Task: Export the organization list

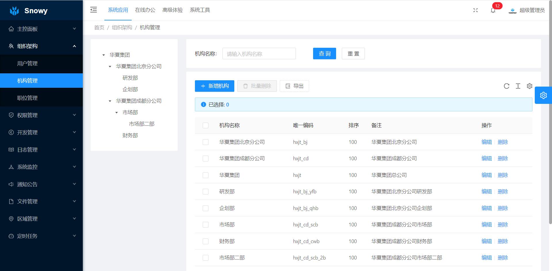Action: tap(294, 86)
